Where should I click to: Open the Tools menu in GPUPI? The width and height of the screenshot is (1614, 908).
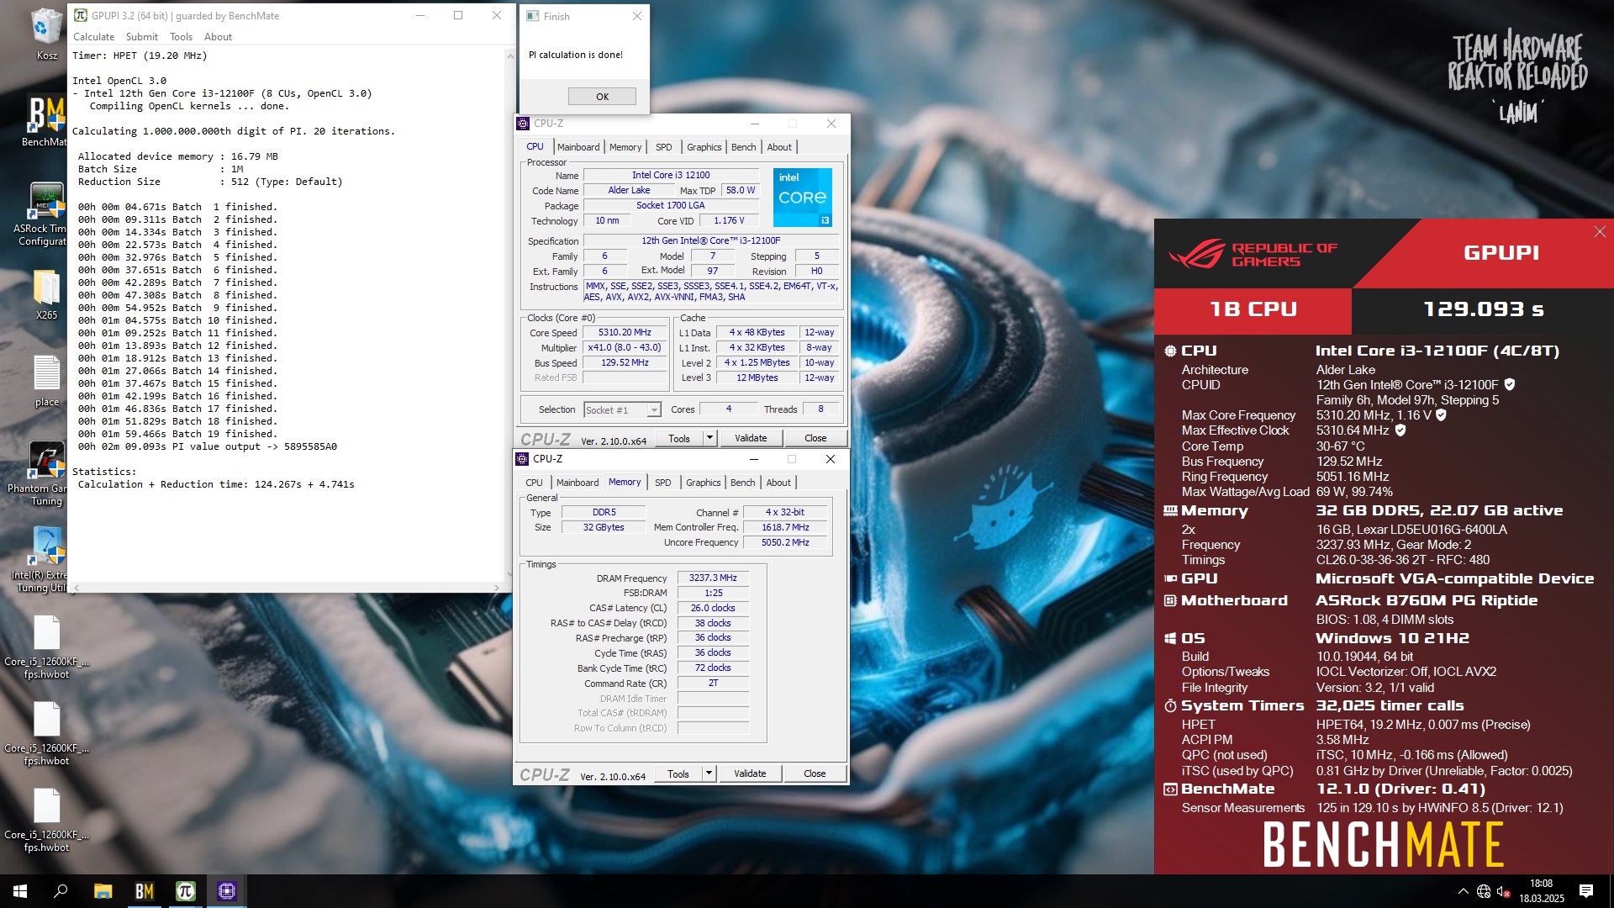pyautogui.click(x=181, y=37)
